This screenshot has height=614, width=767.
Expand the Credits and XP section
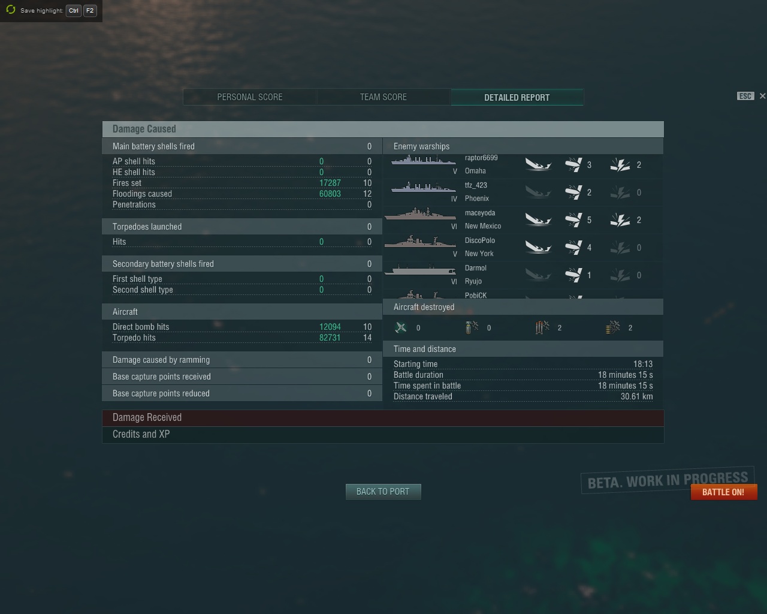click(383, 435)
